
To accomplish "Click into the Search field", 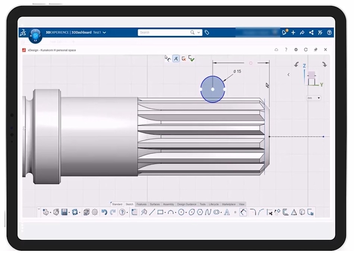I will pos(164,32).
